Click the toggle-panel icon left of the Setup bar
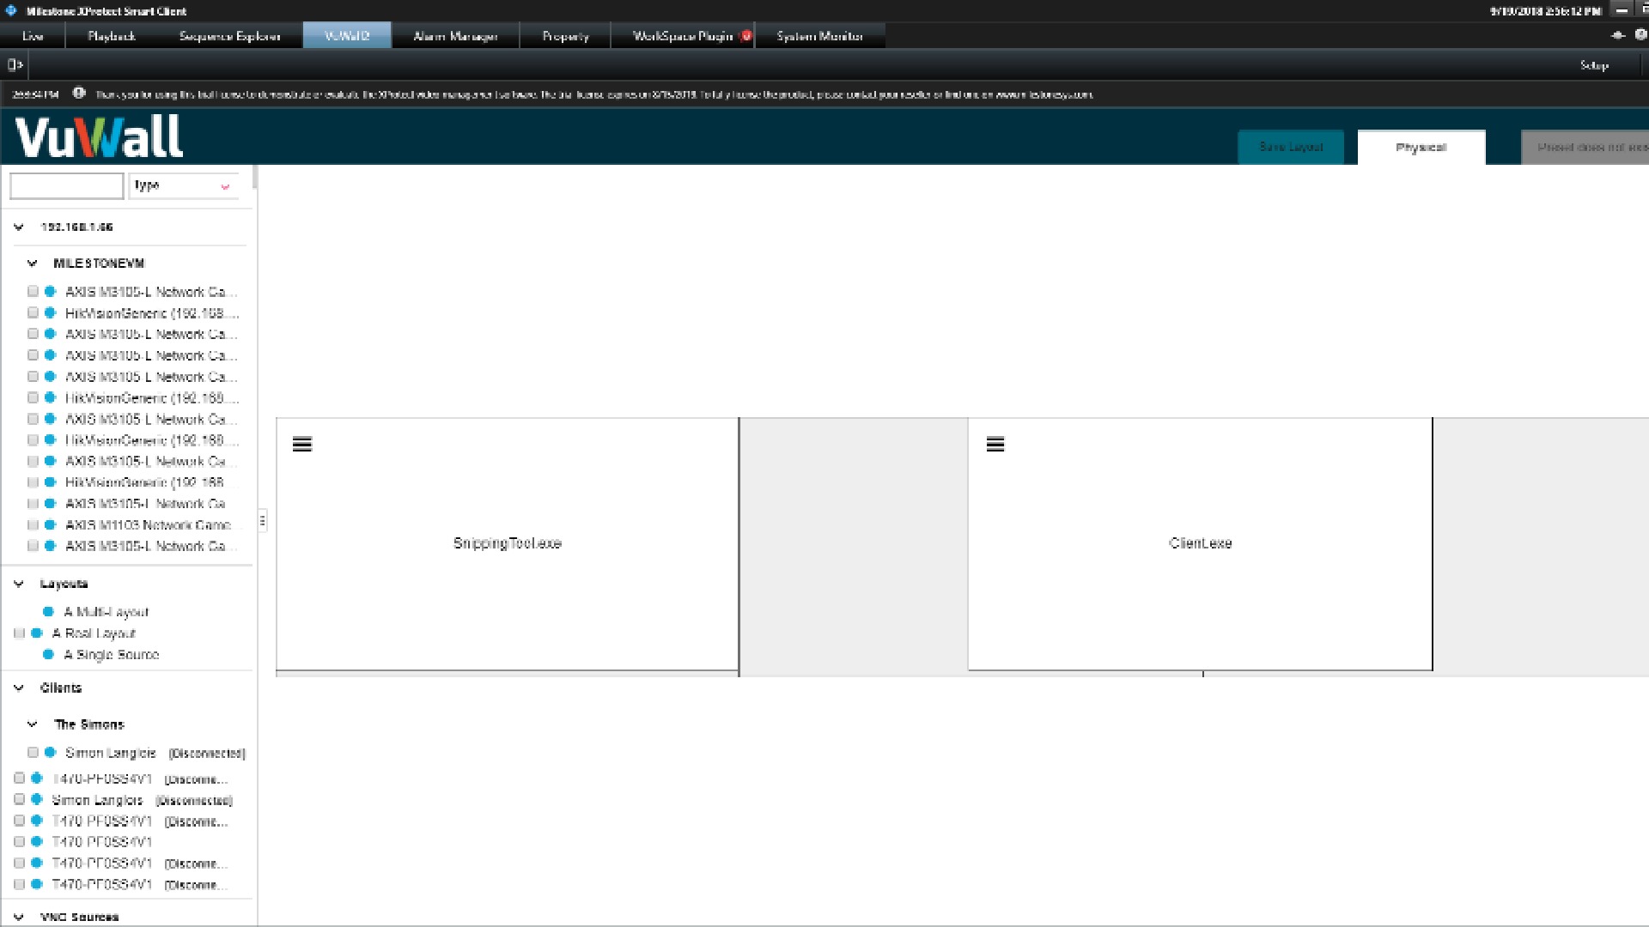1649x927 pixels. tap(15, 64)
